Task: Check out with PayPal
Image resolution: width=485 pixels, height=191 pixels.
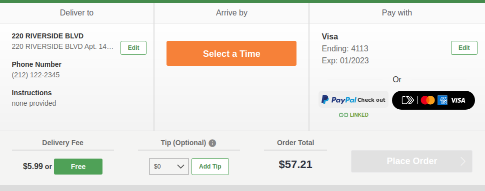Action: click(x=353, y=99)
